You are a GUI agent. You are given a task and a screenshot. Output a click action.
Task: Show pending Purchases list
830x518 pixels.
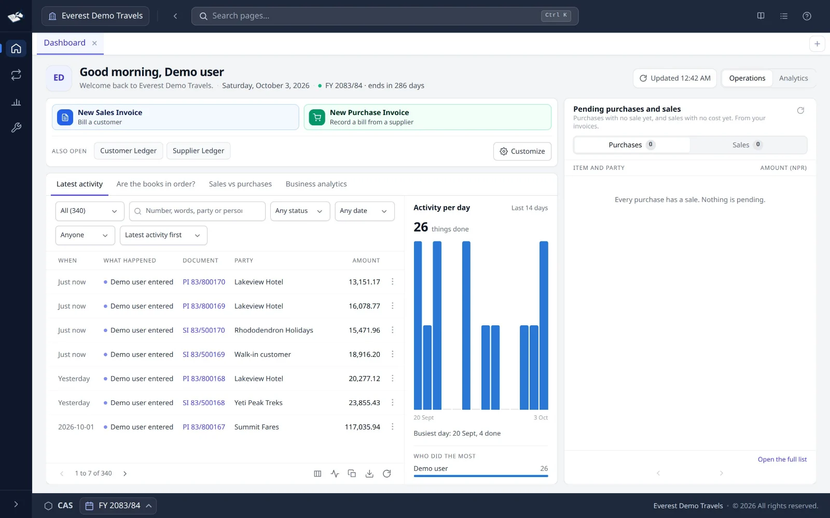click(632, 145)
